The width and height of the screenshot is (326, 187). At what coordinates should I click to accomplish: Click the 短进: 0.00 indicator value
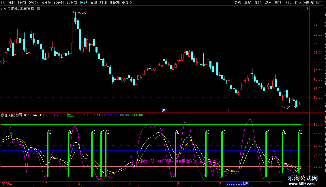pyautogui.click(x=75, y=115)
